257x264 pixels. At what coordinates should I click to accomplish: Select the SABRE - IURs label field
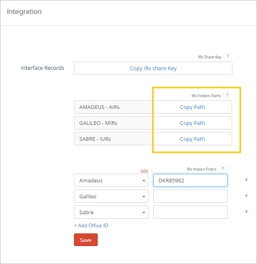[114, 139]
